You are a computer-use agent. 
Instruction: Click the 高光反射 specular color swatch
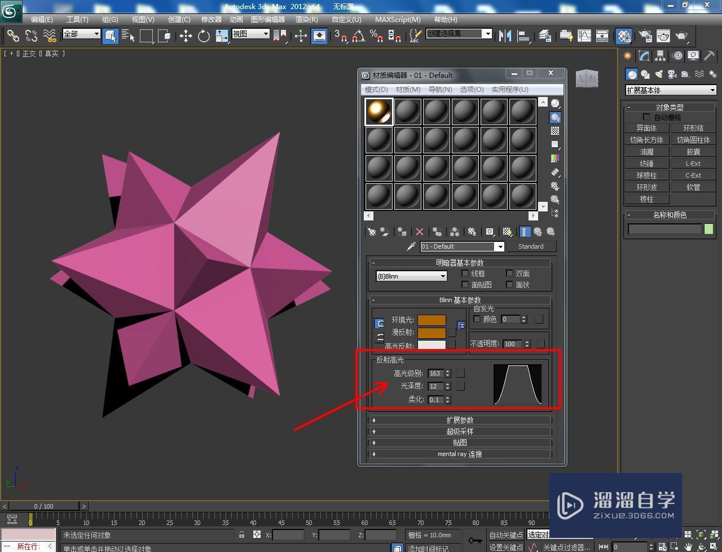click(432, 345)
